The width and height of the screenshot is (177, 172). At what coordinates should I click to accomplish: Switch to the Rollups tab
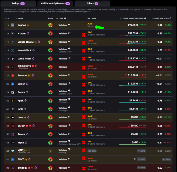[18, 4]
